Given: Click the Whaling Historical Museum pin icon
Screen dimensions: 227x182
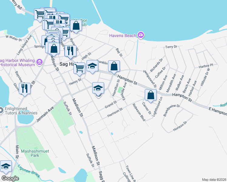Looking at the screenshot, I should pos(39,62).
